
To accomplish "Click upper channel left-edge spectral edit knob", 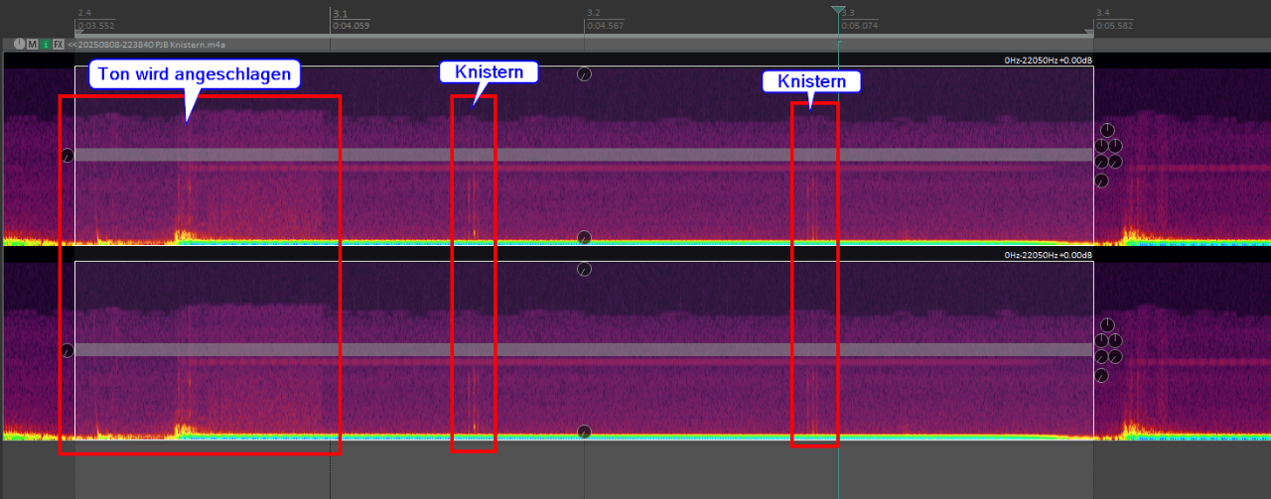I will coord(68,156).
